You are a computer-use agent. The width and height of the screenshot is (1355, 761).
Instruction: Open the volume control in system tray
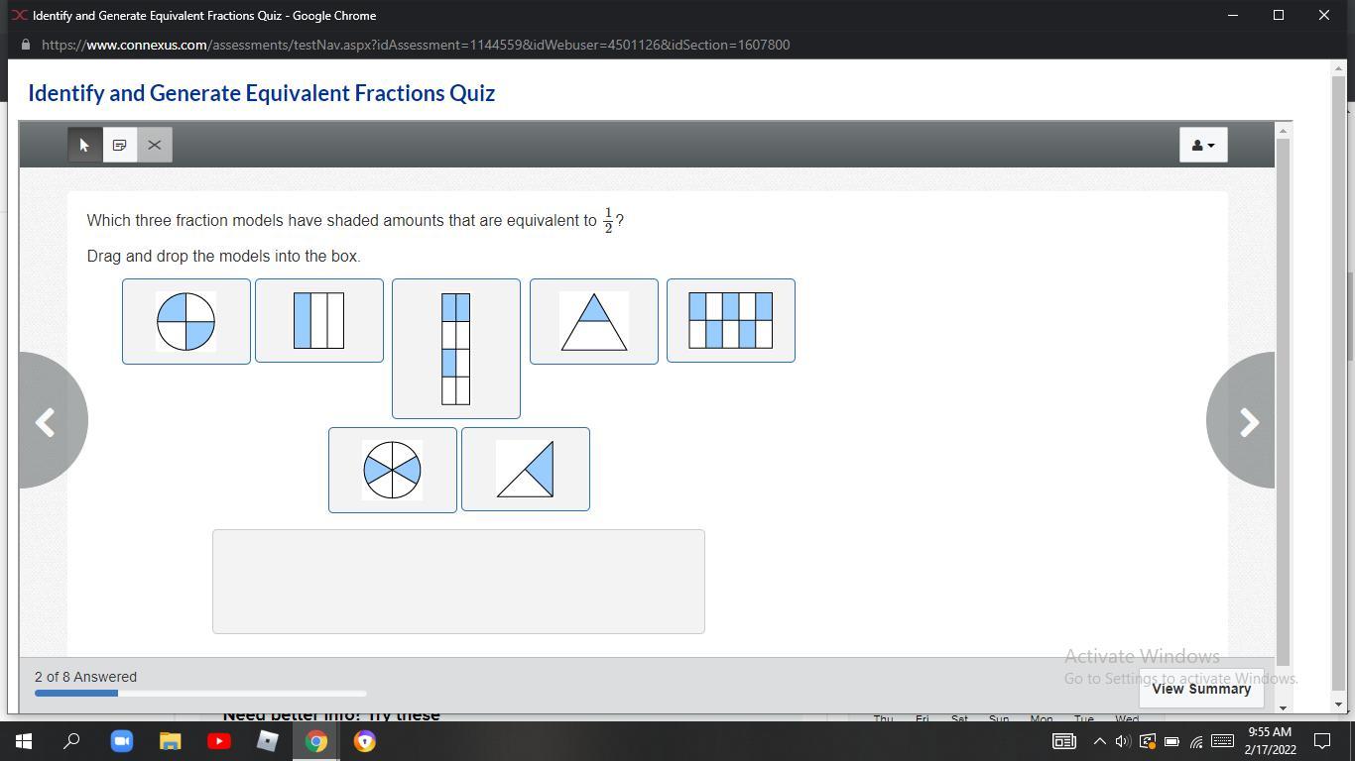(x=1123, y=741)
